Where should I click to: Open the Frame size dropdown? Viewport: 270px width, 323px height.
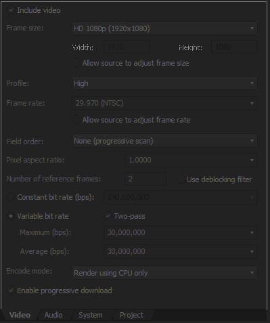click(164, 28)
